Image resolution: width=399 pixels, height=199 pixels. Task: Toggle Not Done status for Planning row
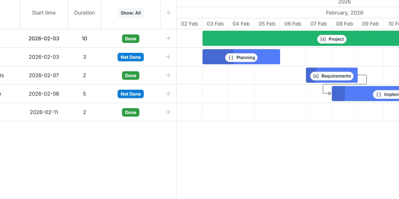tap(131, 57)
